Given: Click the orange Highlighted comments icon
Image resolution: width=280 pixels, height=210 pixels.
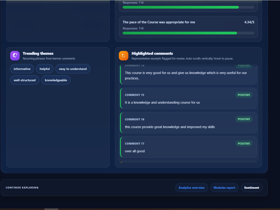Looking at the screenshot, I should (x=123, y=55).
